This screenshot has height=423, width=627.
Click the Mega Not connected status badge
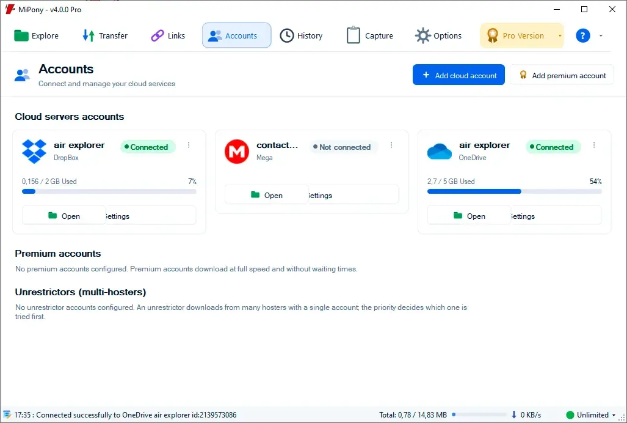(x=343, y=147)
